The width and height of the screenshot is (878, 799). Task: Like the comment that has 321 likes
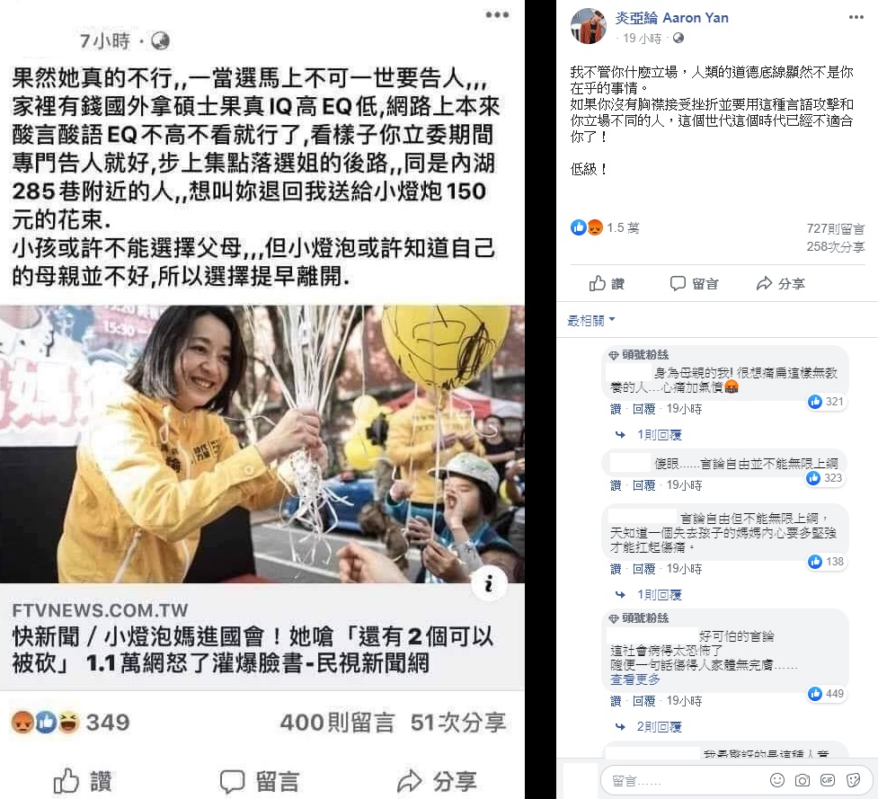tap(616, 409)
